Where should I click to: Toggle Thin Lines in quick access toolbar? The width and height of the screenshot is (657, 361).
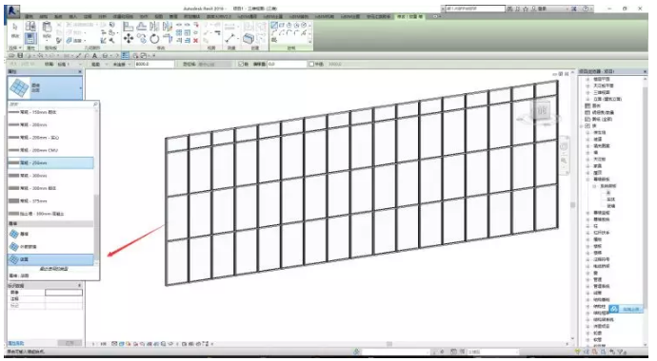pos(125,55)
